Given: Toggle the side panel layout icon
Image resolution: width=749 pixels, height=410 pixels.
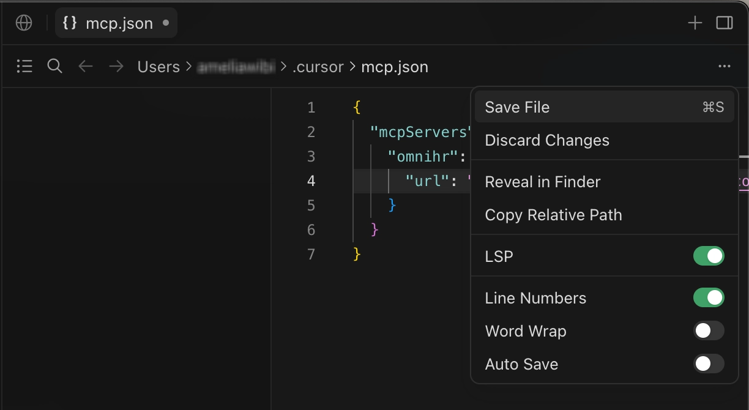Looking at the screenshot, I should (725, 23).
